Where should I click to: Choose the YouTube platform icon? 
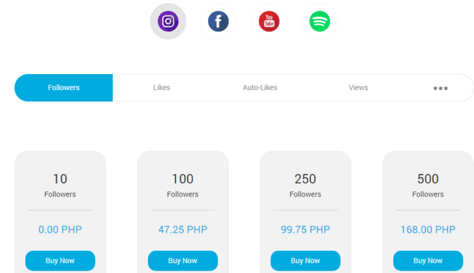269,22
